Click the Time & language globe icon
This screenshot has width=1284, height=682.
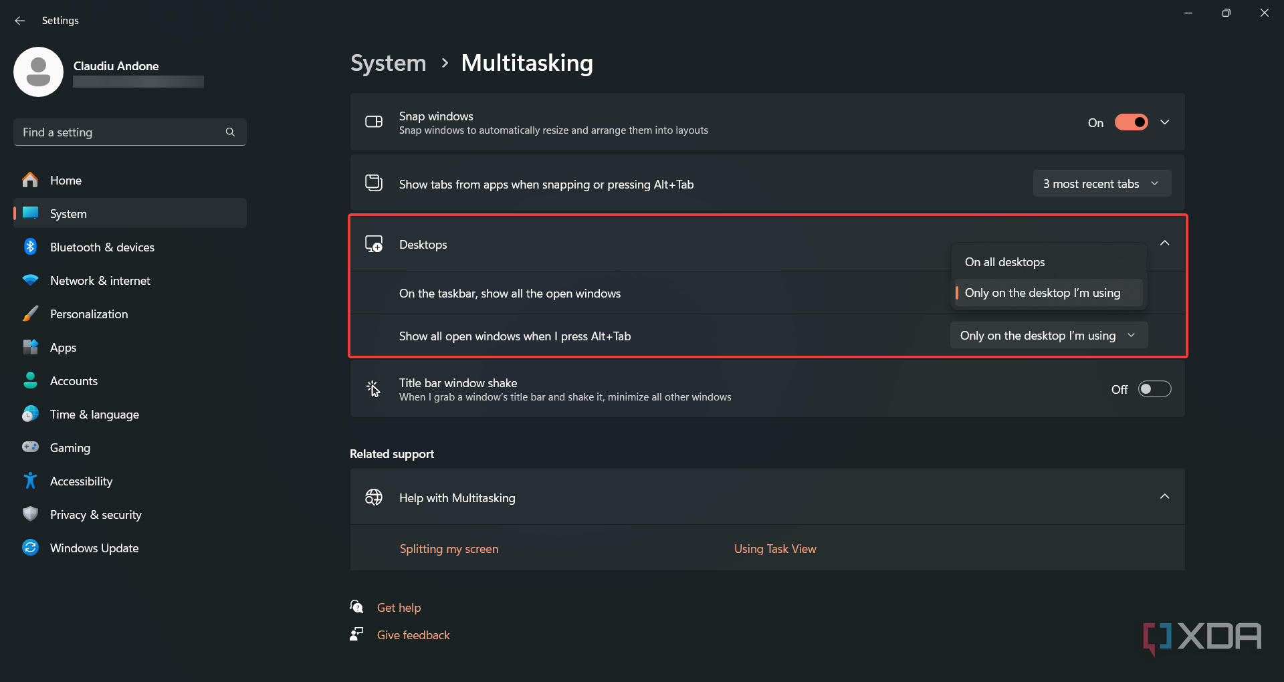pos(30,414)
